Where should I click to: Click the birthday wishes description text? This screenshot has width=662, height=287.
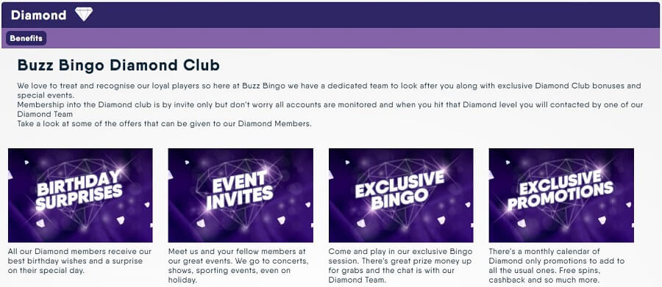(x=79, y=261)
